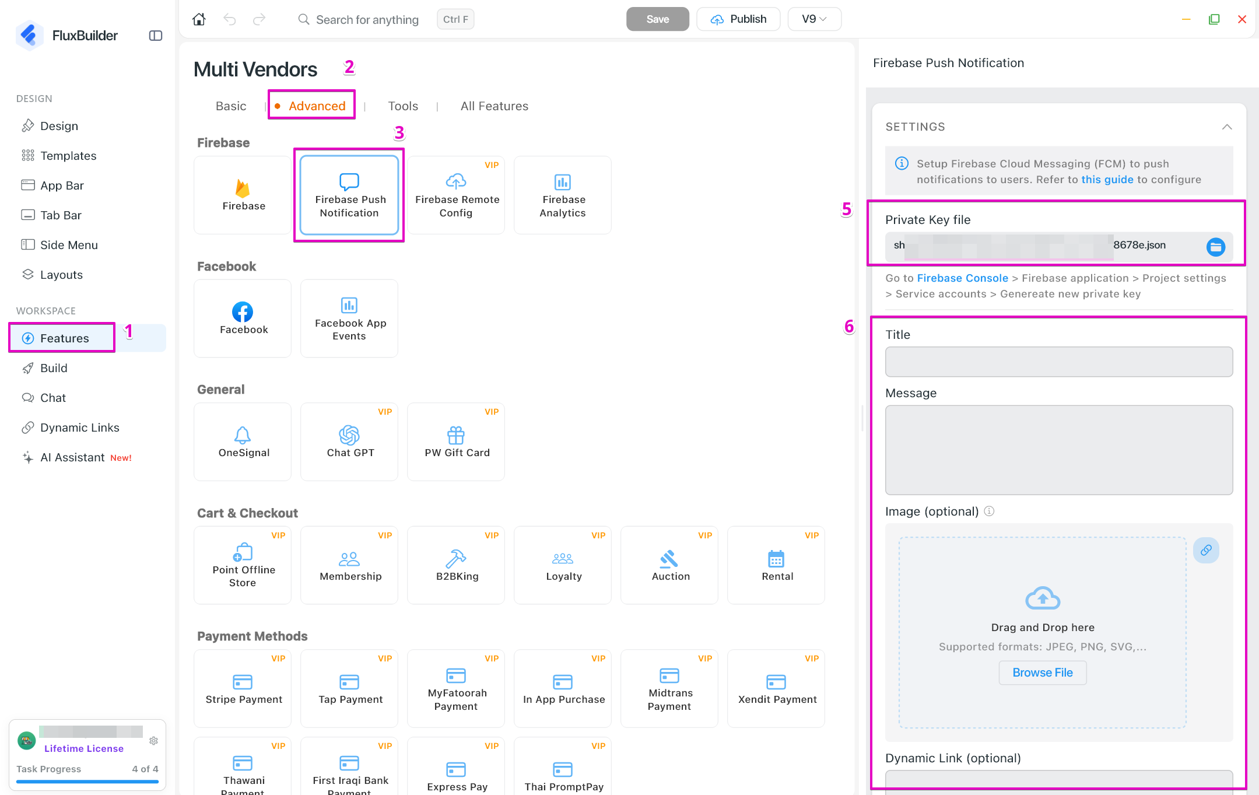Screen dimensions: 1259x795
Task: Open Templates in the sidebar
Action: click(87, 156)
